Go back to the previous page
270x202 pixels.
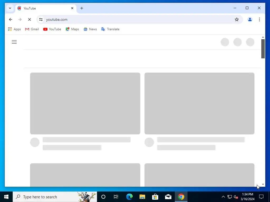[11, 19]
